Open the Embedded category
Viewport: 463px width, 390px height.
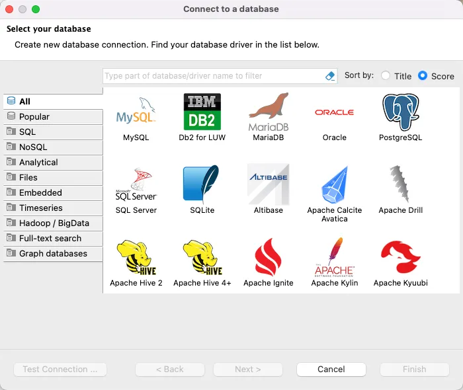(x=53, y=192)
